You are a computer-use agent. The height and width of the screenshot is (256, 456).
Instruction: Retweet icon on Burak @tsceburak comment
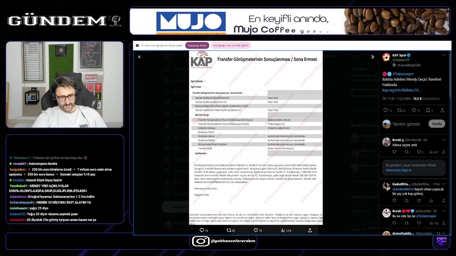coord(406,152)
